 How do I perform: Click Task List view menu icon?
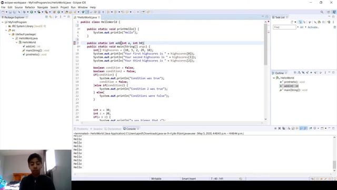pyautogui.click(x=333, y=22)
